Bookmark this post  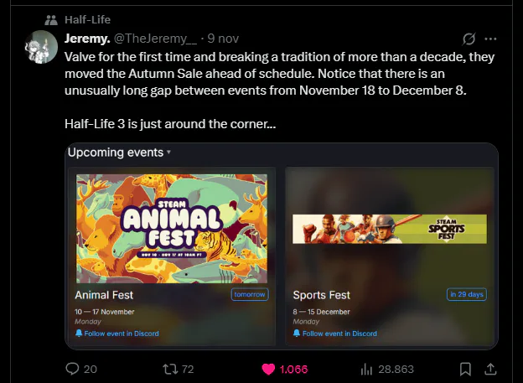point(465,369)
